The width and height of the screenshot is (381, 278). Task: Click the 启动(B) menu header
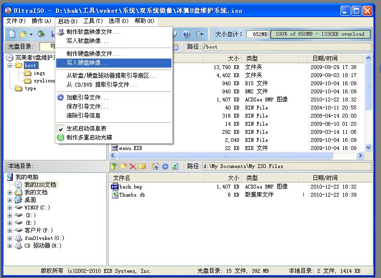pyautogui.click(x=68, y=21)
